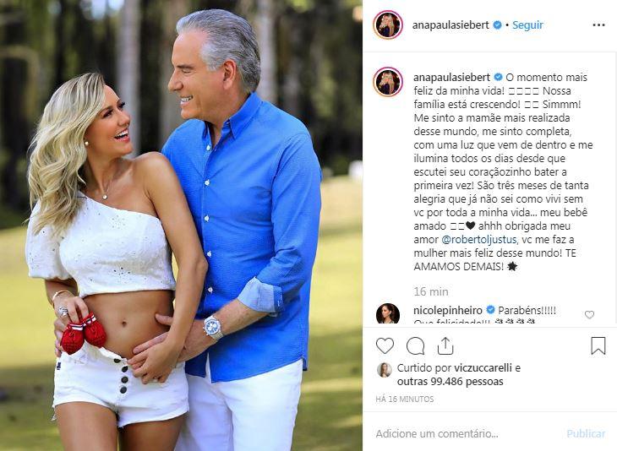The image size is (617, 451).
Task: Open anapaulasiebert avatar beside the caption
Action: (388, 82)
